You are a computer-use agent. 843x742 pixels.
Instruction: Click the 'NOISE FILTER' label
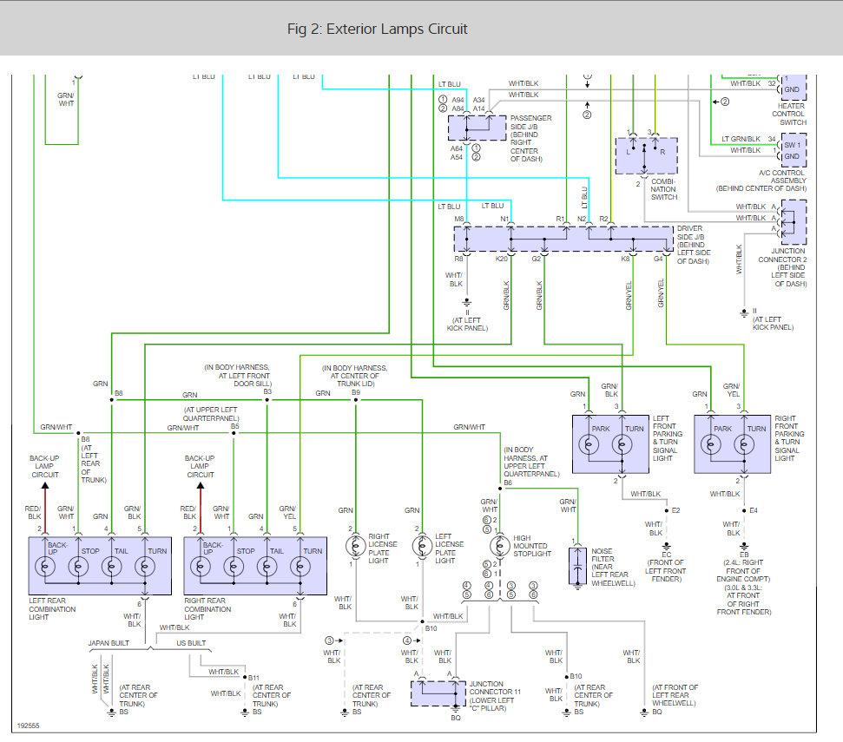tap(603, 555)
